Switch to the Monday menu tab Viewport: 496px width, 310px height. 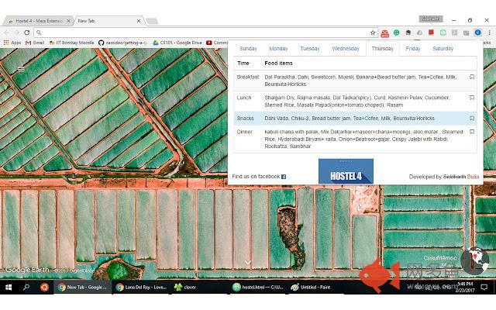278,49
